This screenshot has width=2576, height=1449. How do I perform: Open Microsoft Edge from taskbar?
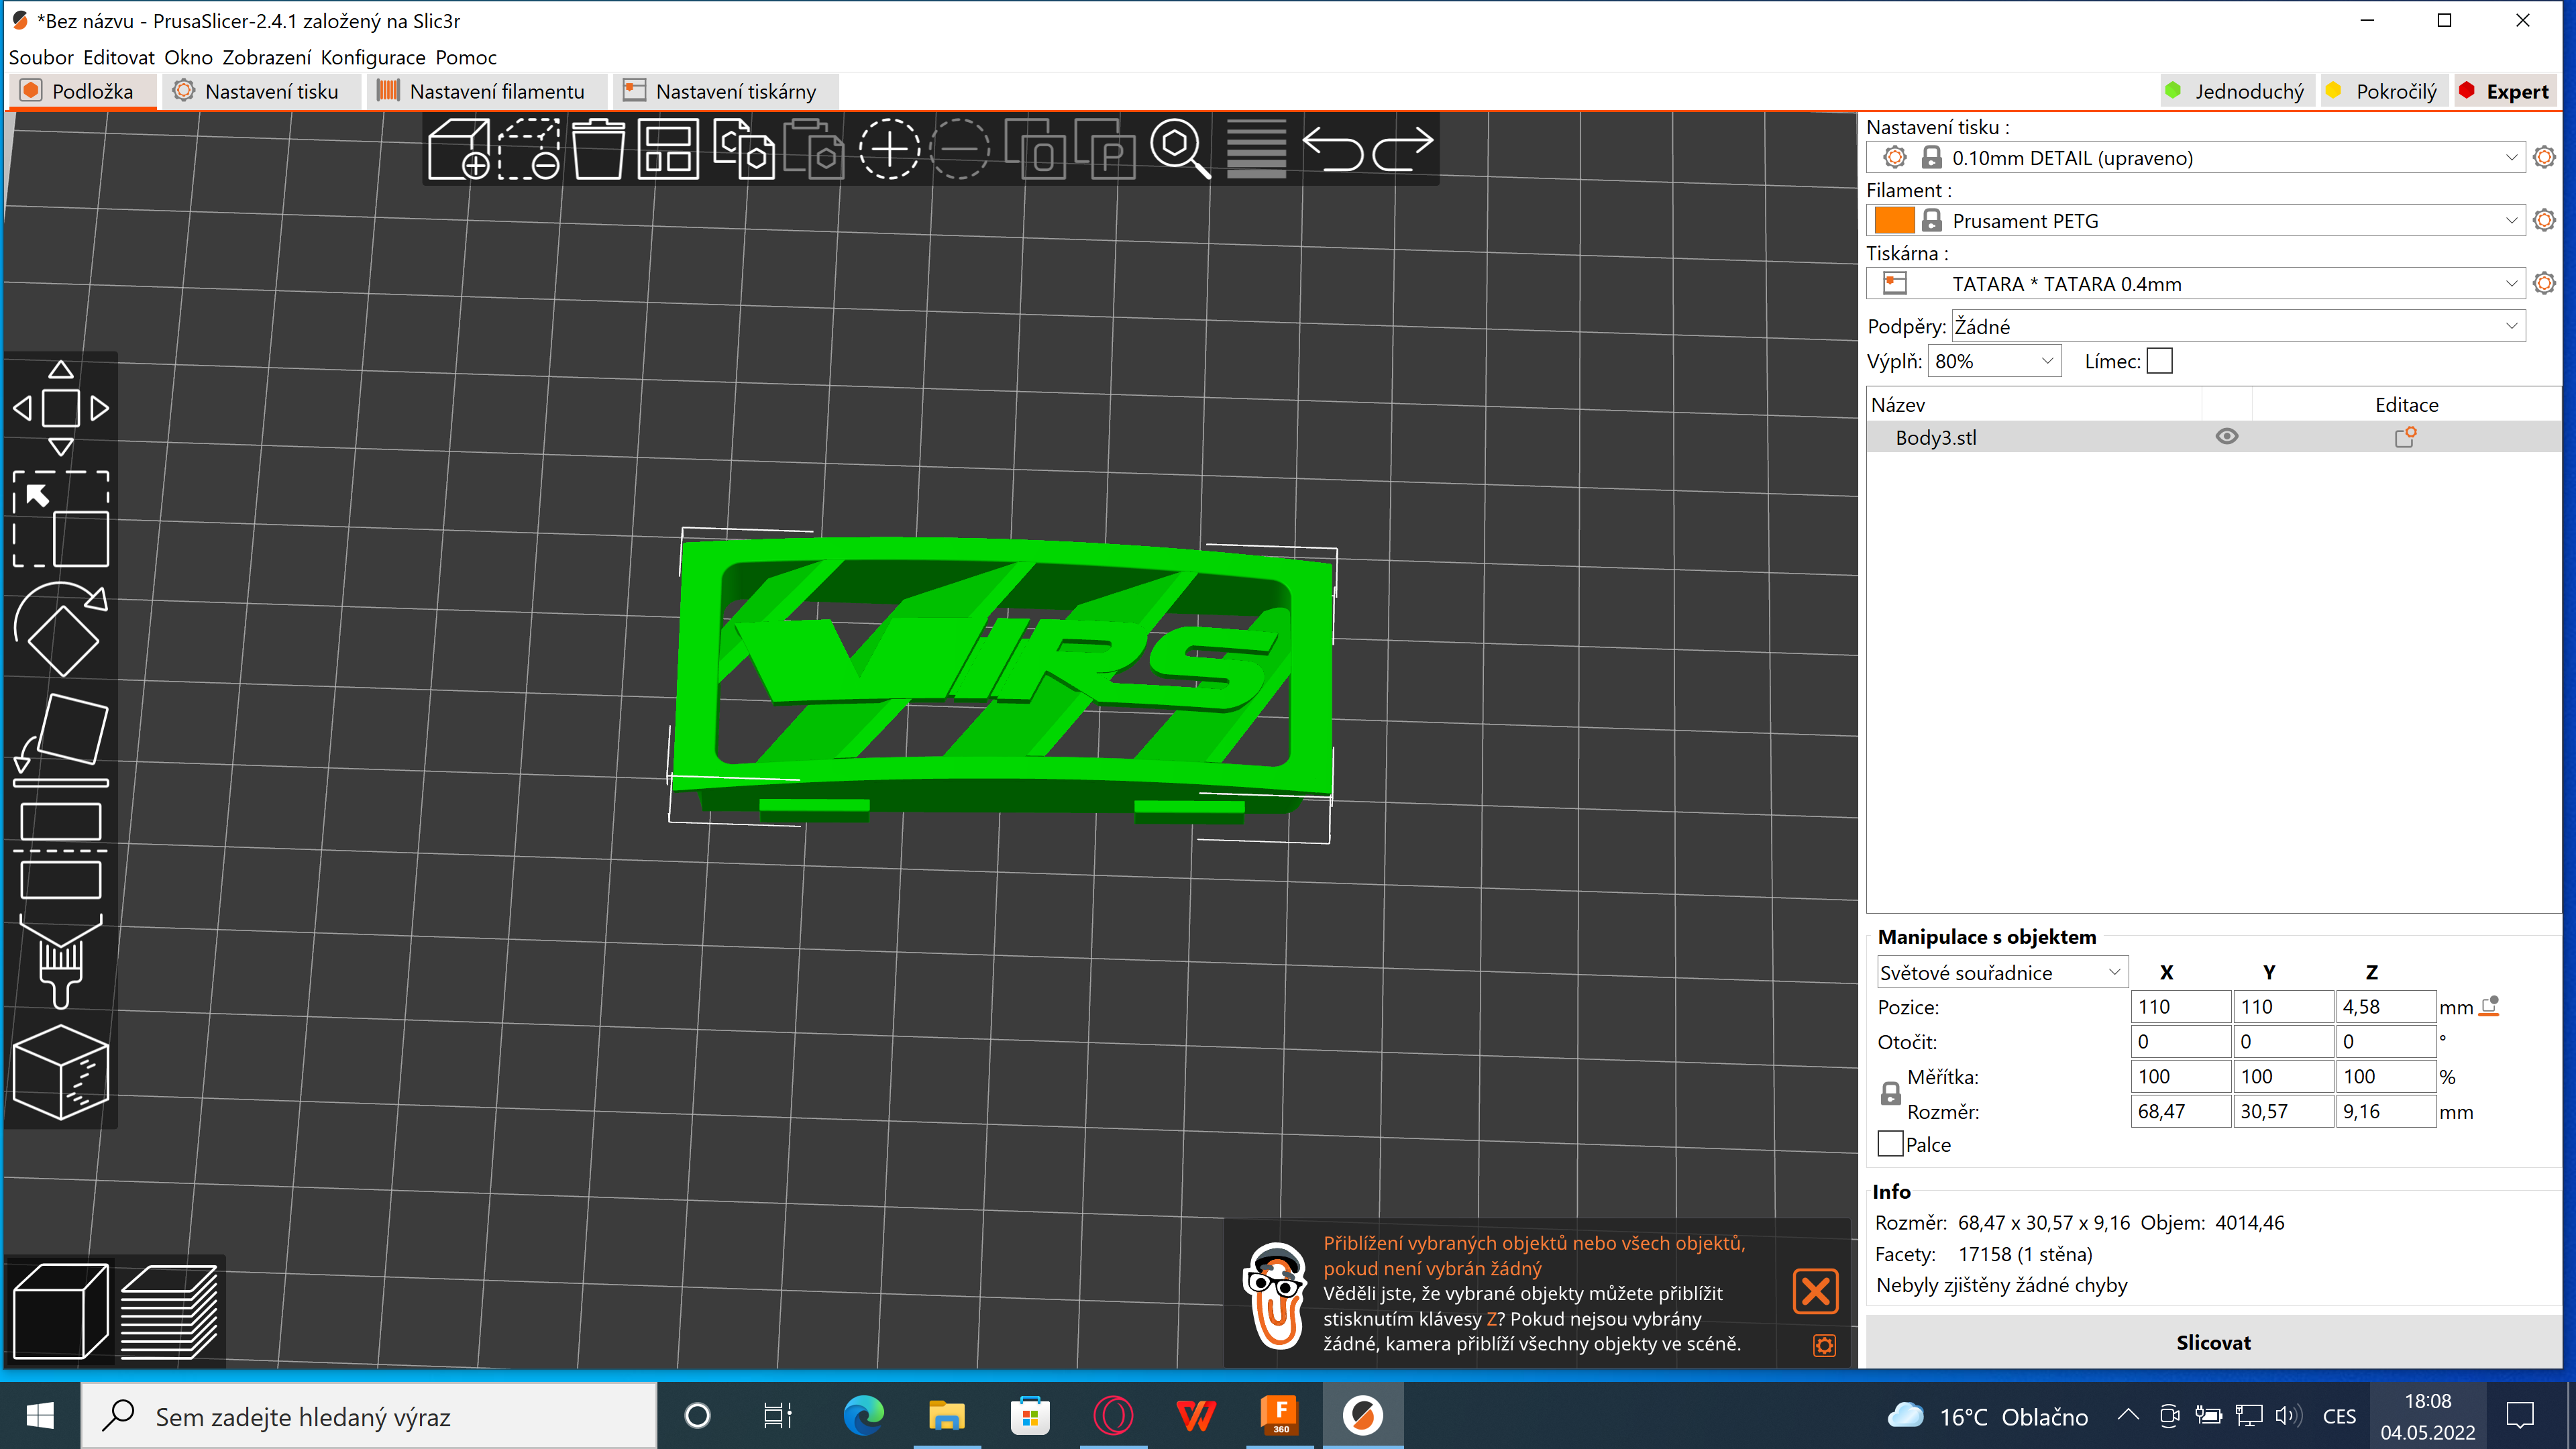[863, 1416]
